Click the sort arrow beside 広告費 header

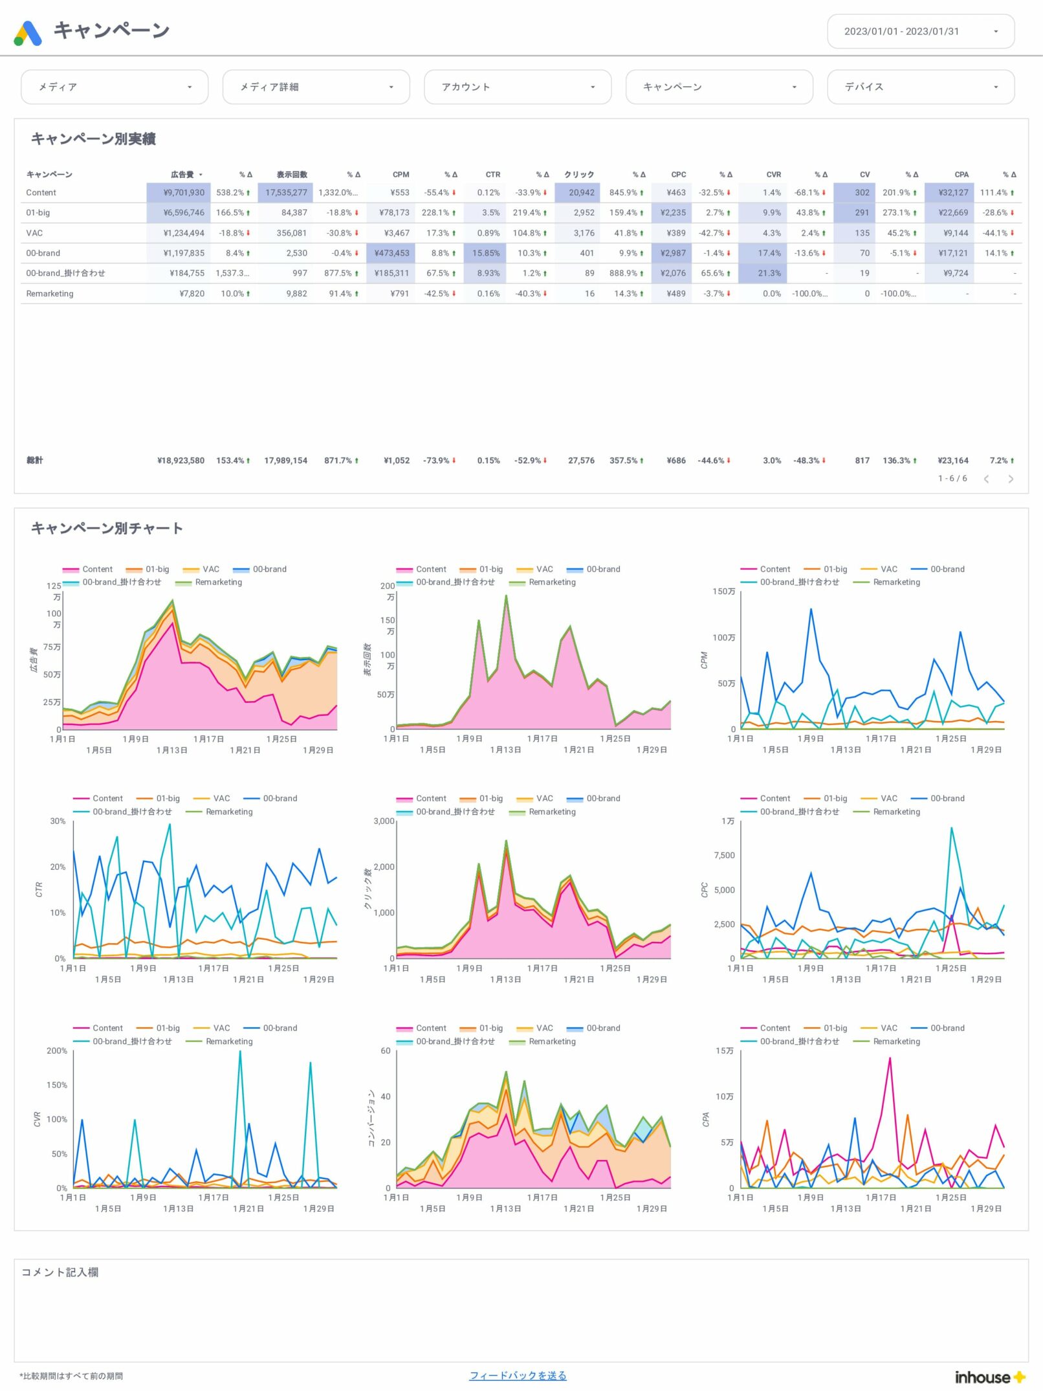201,175
